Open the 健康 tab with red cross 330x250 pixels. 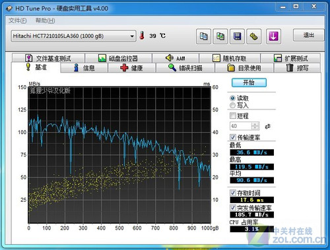[x=132, y=68]
